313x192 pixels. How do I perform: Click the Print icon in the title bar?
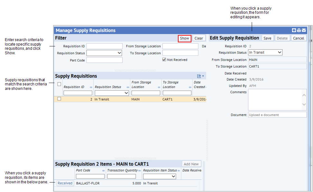299,30
